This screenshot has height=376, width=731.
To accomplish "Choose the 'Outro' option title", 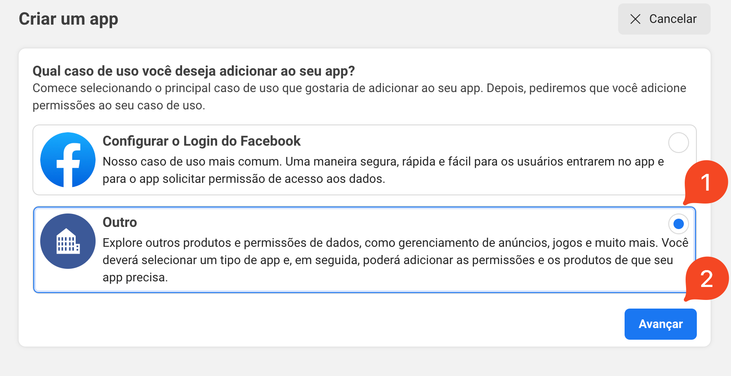I will tap(120, 223).
